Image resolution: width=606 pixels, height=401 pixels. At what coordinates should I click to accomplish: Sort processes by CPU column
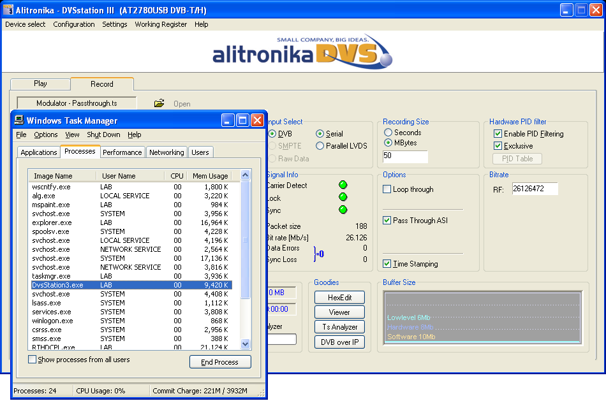click(176, 176)
